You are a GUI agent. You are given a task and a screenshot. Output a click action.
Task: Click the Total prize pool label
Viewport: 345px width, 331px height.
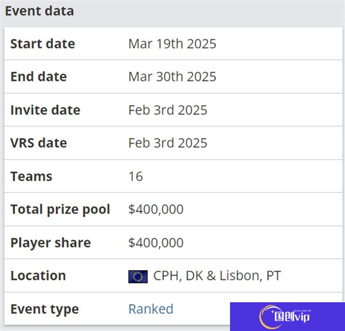60,209
